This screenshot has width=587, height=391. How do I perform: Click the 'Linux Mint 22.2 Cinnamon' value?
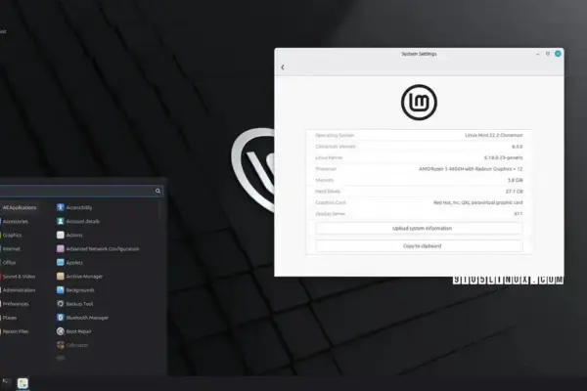494,135
